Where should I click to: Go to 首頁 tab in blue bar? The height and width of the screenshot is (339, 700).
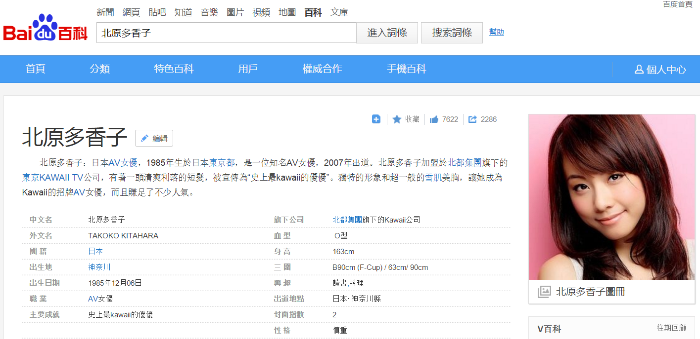(36, 69)
